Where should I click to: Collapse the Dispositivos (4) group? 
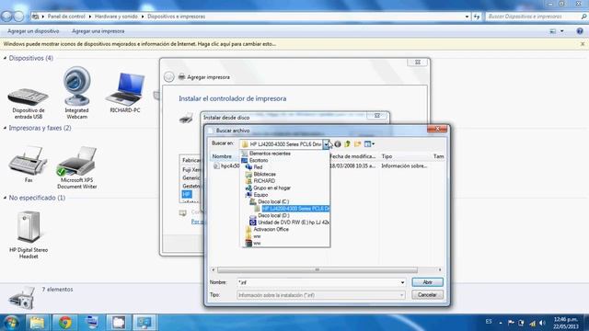(x=5, y=58)
